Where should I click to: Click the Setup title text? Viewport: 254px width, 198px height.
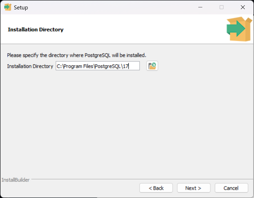click(x=21, y=8)
